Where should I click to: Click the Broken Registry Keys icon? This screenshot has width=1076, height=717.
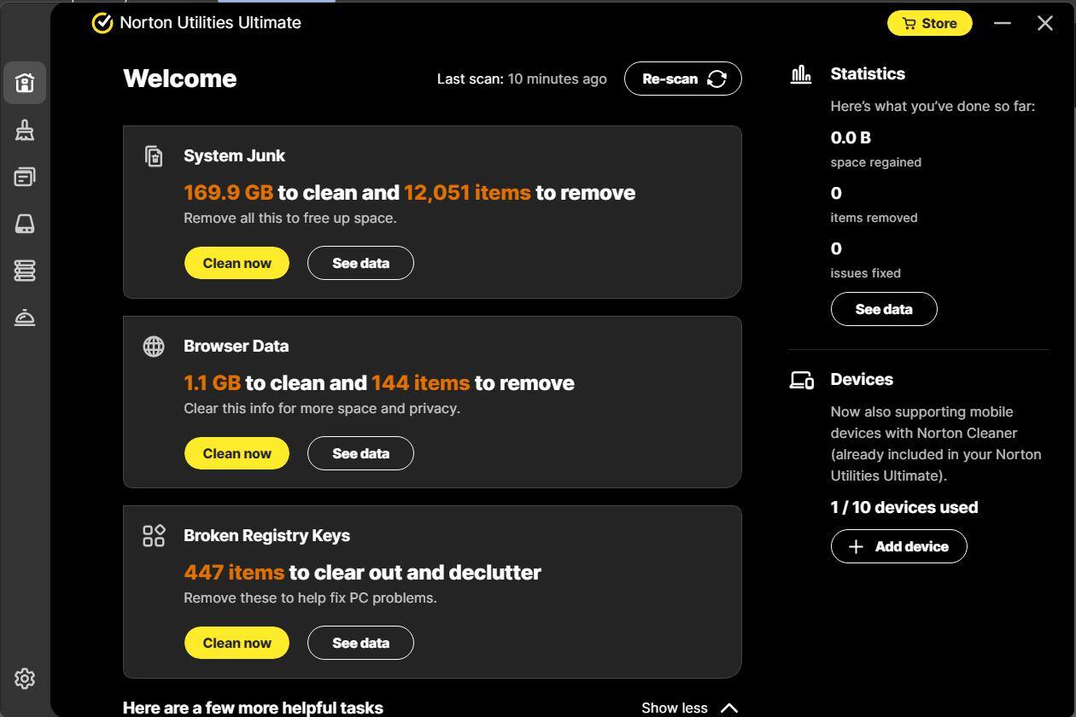pyautogui.click(x=154, y=536)
